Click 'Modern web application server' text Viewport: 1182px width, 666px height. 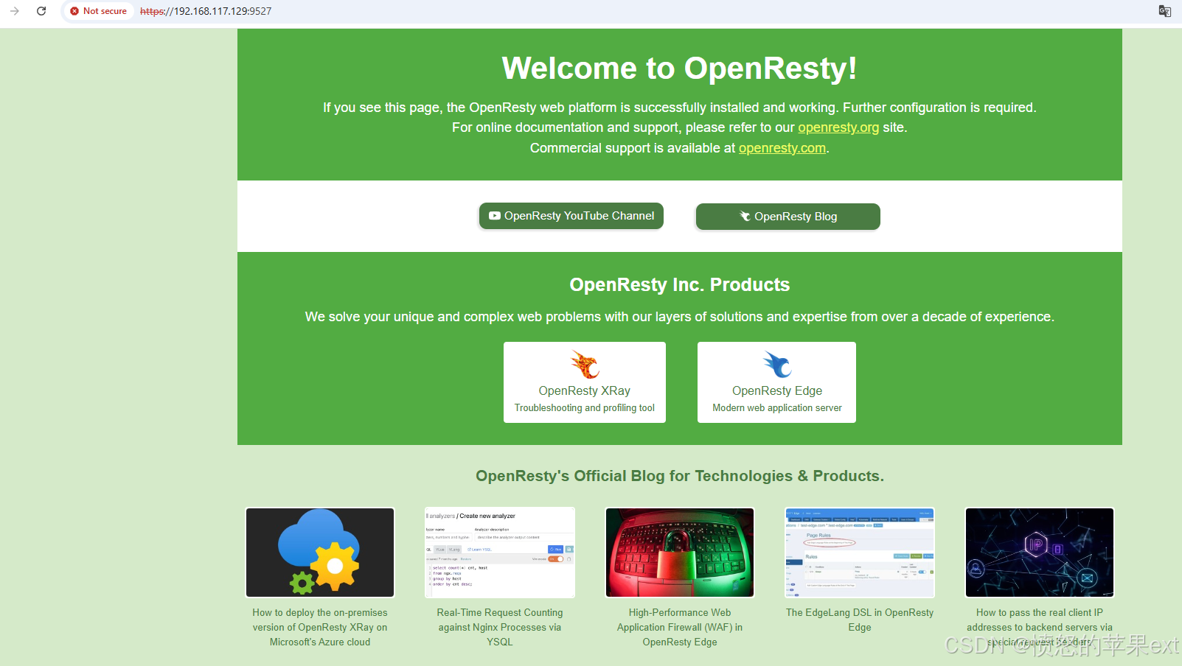pyautogui.click(x=777, y=407)
